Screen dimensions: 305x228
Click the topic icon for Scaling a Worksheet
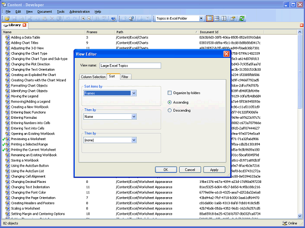pos(8,209)
